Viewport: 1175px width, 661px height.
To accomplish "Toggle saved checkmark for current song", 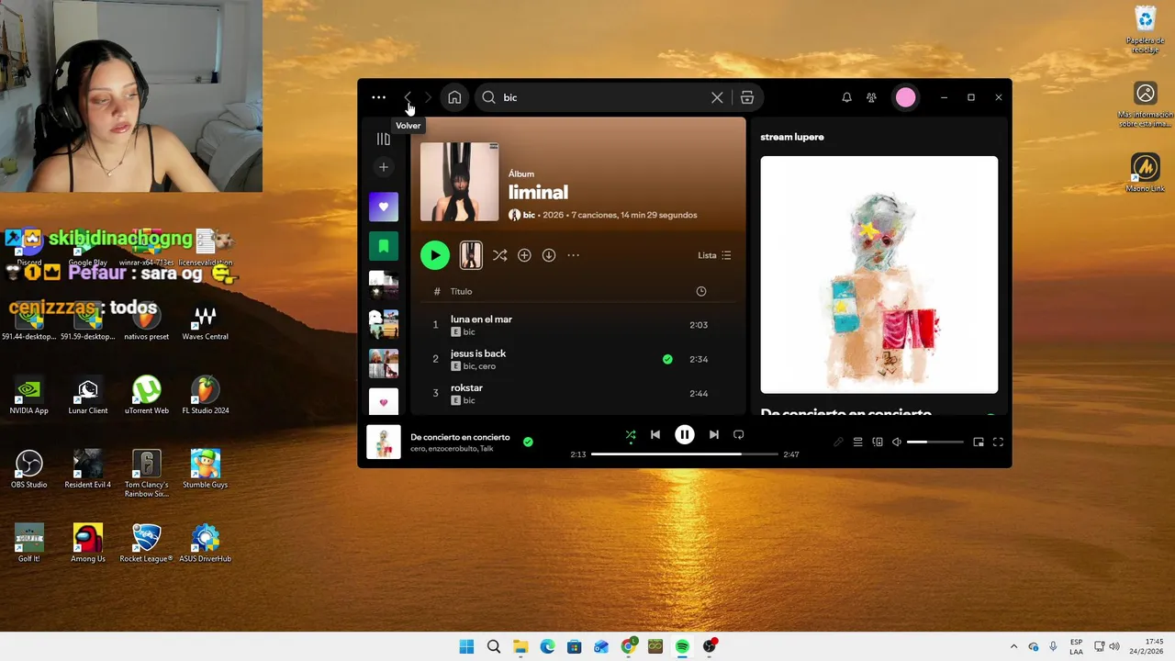I will pyautogui.click(x=528, y=442).
